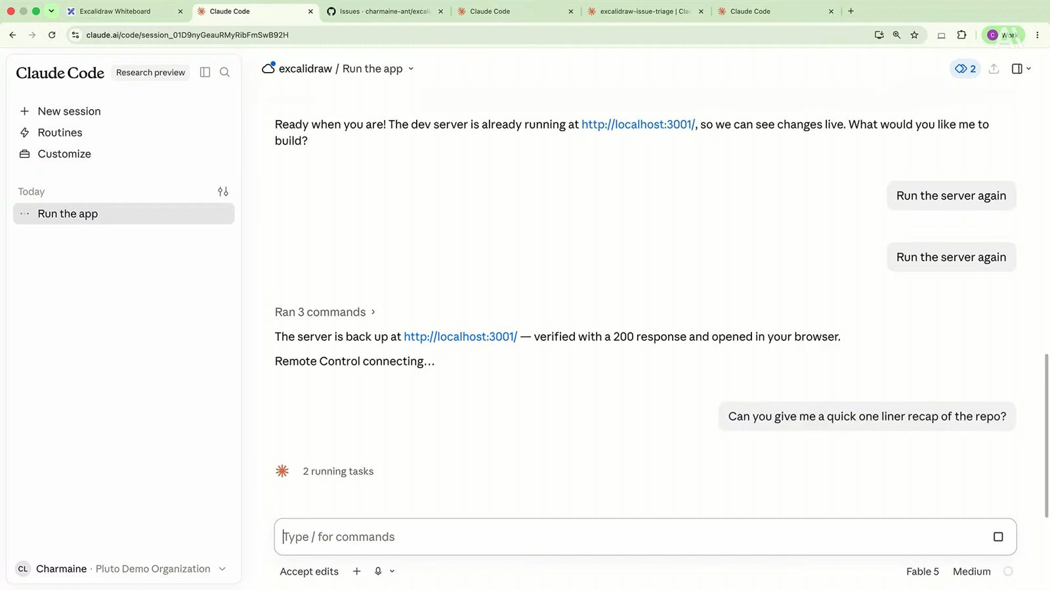This screenshot has height=590, width=1050.
Task: Go forward with the browser forward arrow
Action: pos(32,35)
